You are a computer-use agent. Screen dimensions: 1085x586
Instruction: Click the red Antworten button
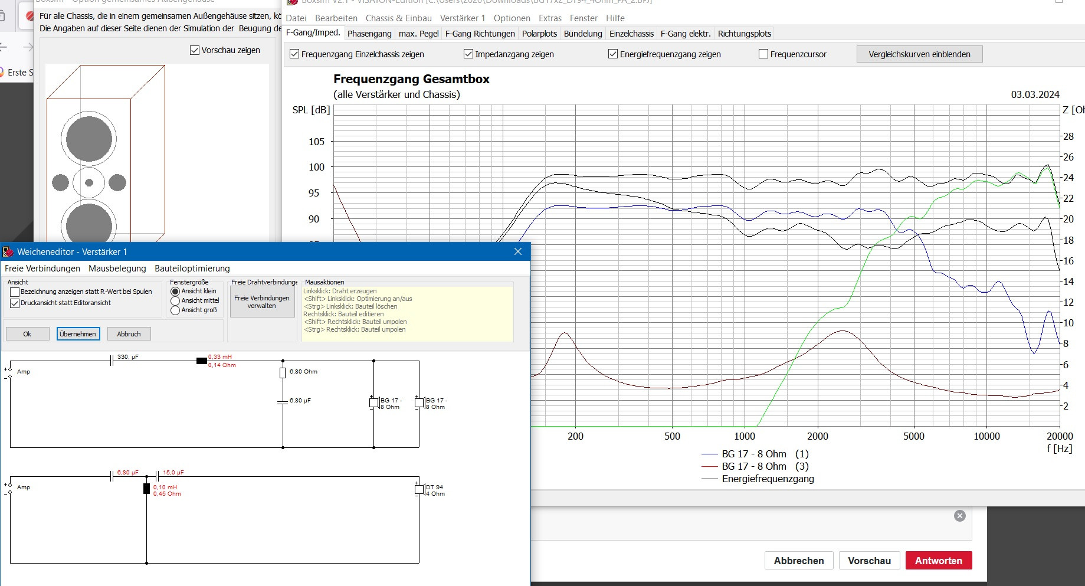click(x=938, y=561)
